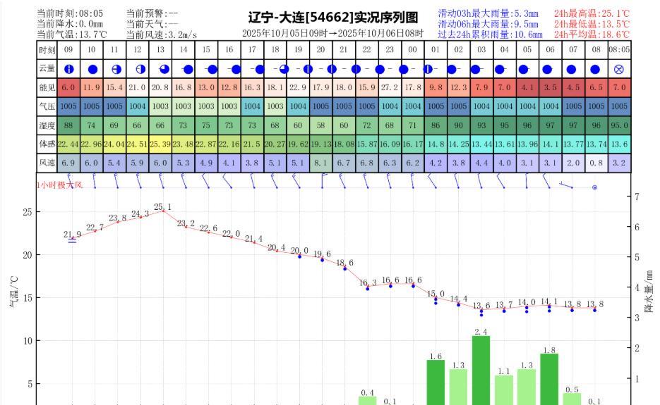660x405 pixels.
Task: Click the 当前气温:13.7℃ text
Action: coord(72,35)
